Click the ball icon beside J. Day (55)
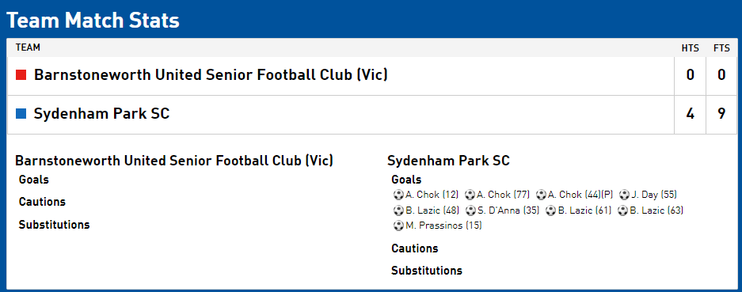This screenshot has height=292, width=742. coord(625,195)
